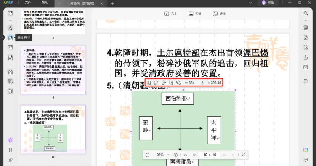316x166 pixels.
Task: Click the underlined text 土尔扈特部
Action: tap(178, 53)
